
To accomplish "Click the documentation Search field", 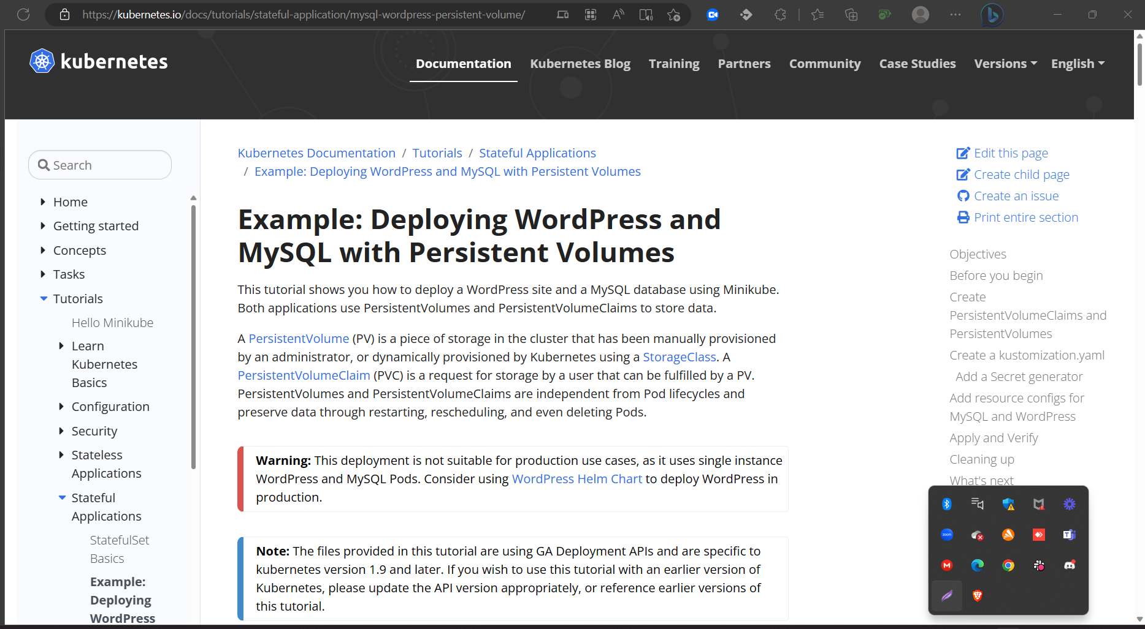I will (100, 165).
